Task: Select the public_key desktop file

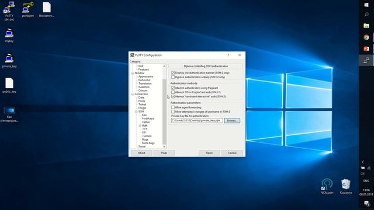Action: pos(9,85)
